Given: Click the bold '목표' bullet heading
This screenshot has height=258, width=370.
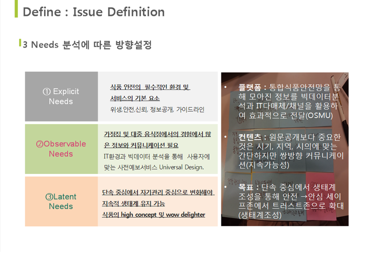Looking at the screenshot, I should pyautogui.click(x=247, y=187).
